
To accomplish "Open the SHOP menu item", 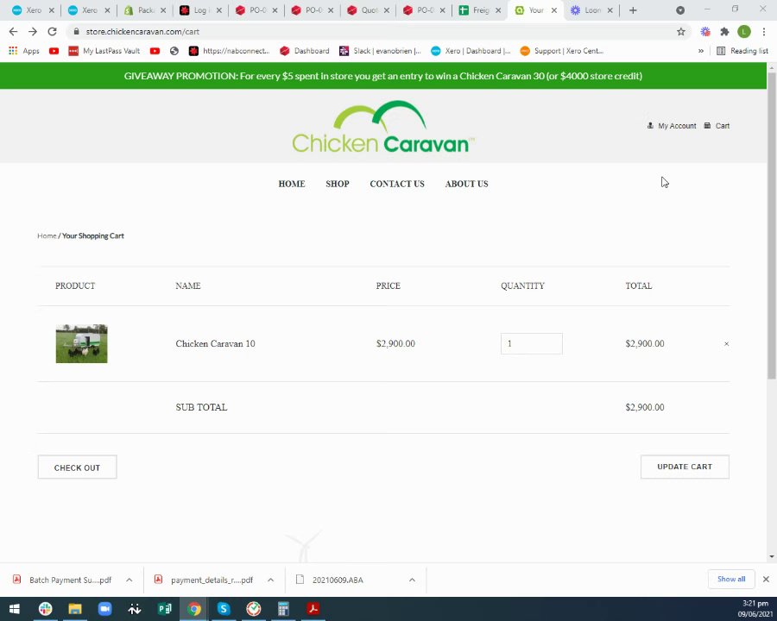I will [338, 184].
